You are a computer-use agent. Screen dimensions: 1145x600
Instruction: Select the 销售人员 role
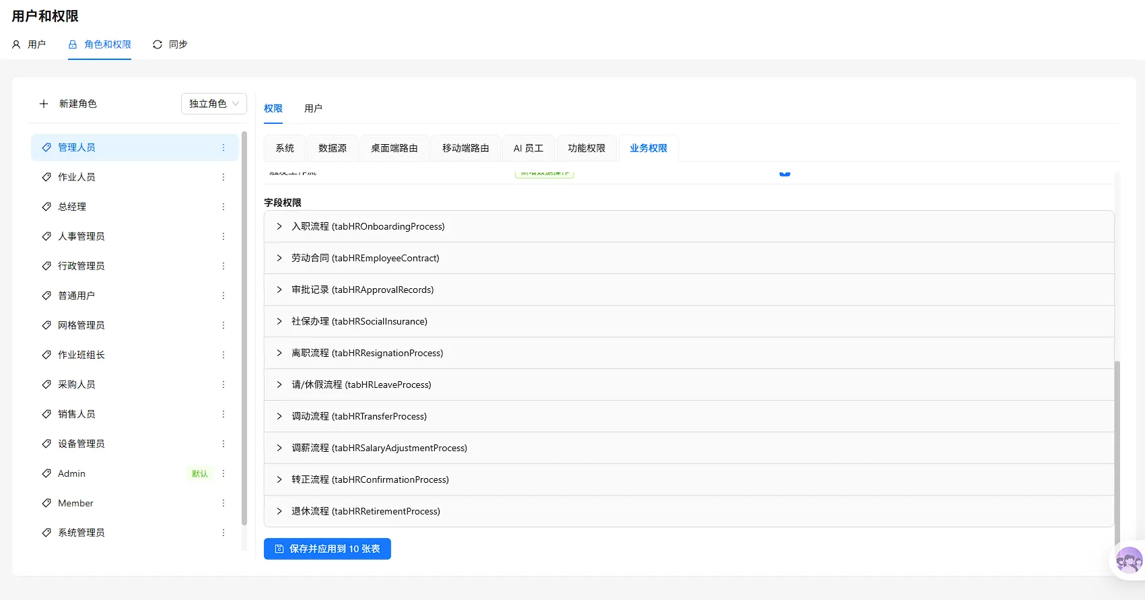(135, 414)
